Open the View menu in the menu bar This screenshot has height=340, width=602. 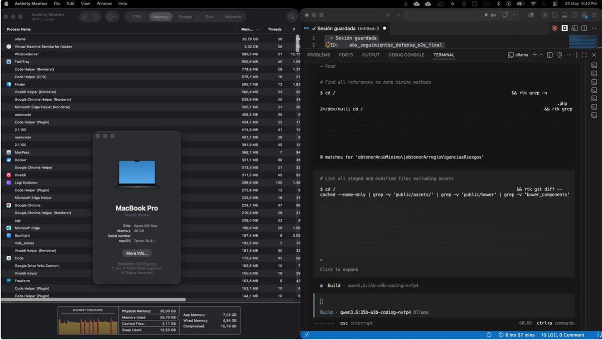click(85, 4)
